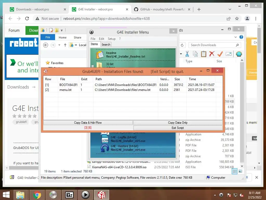This screenshot has width=266, height=200.
Task: Open the Explorer Share ribbon tab
Action: pos(77,37)
